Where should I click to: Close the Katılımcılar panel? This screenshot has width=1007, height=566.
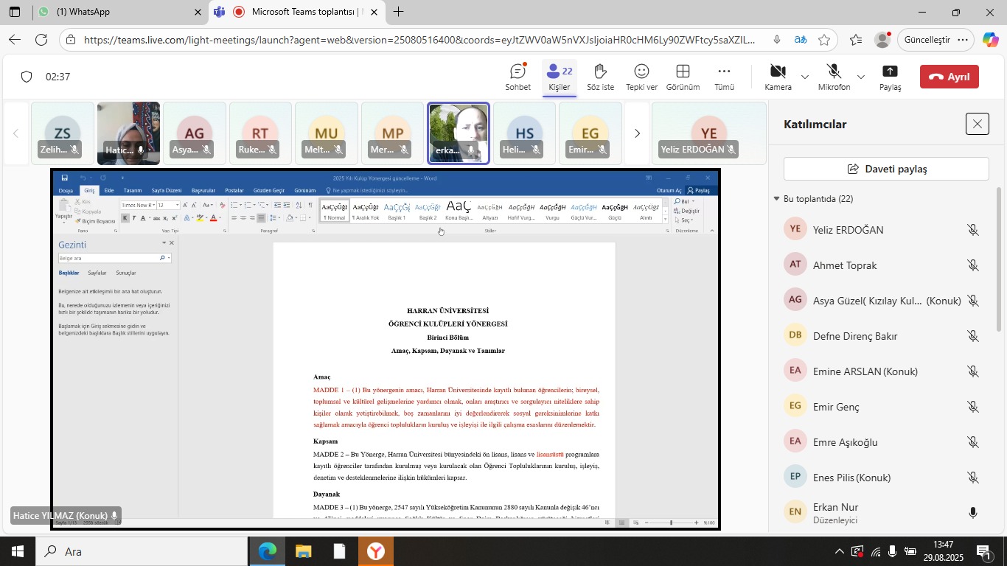(x=977, y=124)
